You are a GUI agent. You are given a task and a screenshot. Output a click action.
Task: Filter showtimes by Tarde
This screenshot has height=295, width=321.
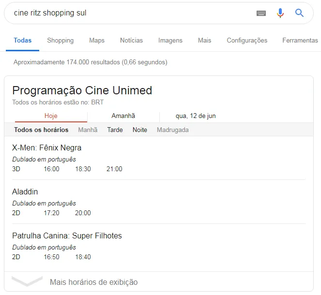pos(115,130)
